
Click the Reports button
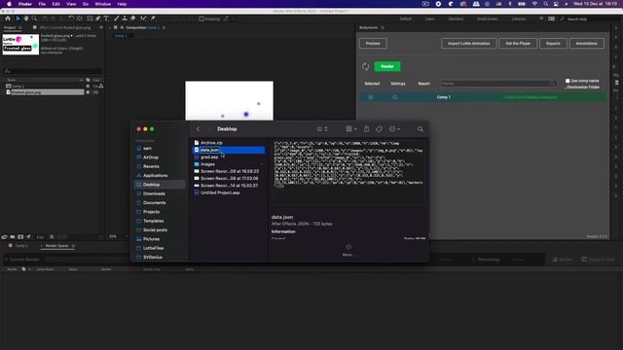tap(553, 43)
